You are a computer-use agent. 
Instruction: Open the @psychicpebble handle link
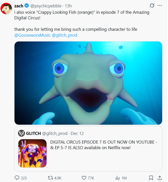pyautogui.click(x=46, y=6)
